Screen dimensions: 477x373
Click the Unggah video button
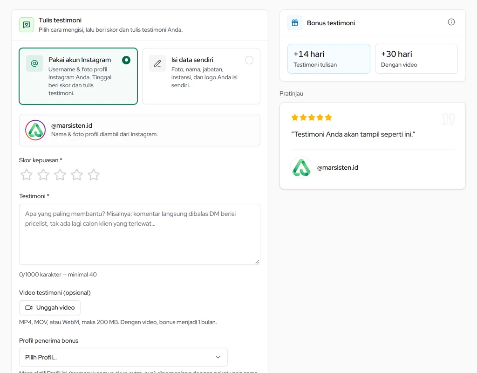coord(50,308)
